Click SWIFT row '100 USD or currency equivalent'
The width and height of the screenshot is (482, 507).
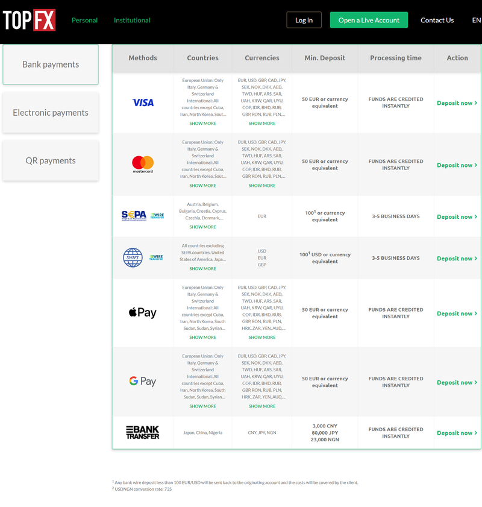[325, 257]
